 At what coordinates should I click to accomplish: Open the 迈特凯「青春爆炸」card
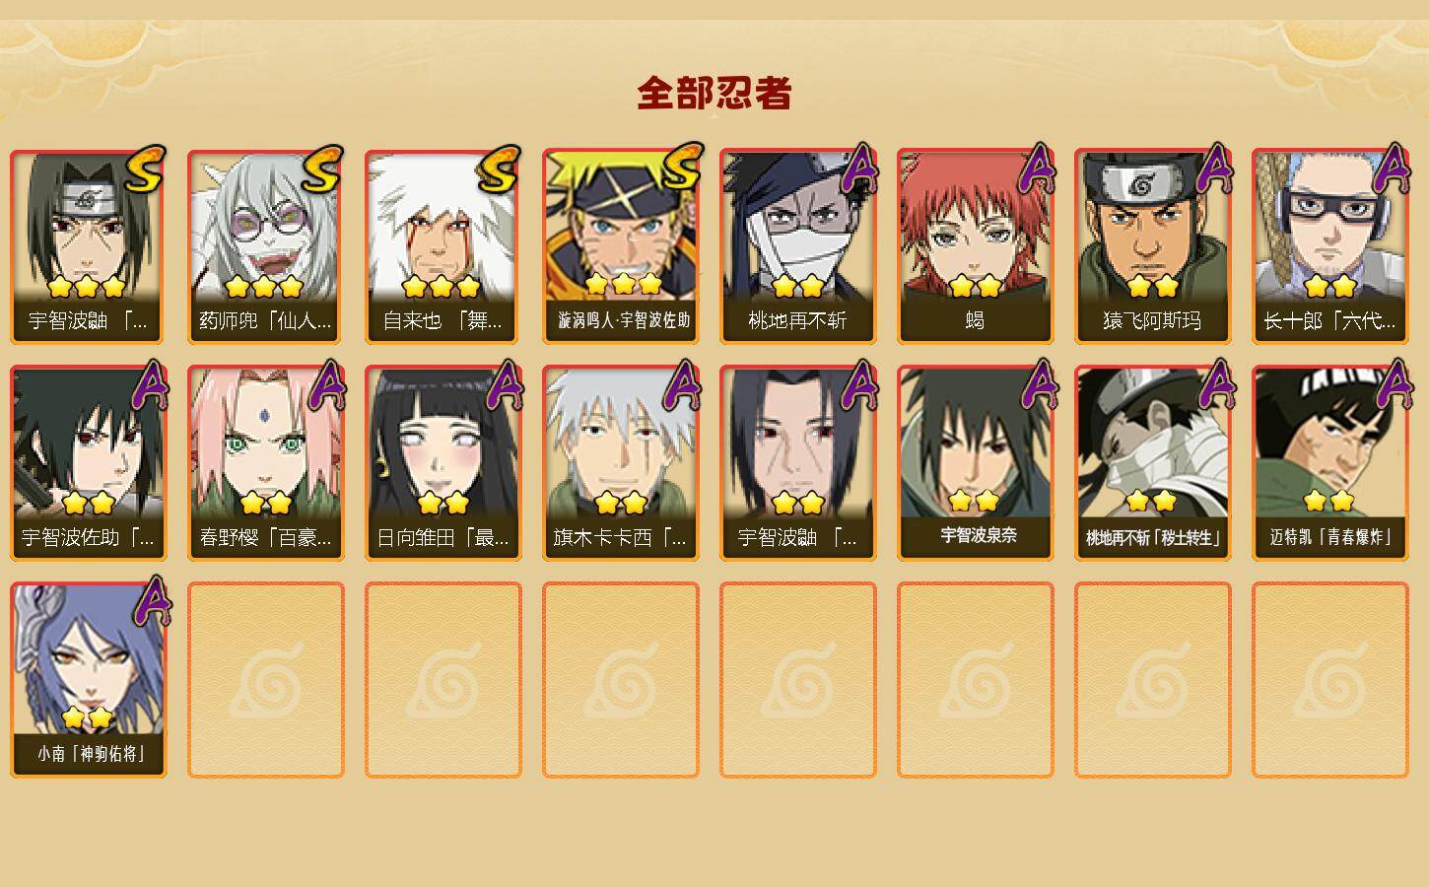(1329, 463)
